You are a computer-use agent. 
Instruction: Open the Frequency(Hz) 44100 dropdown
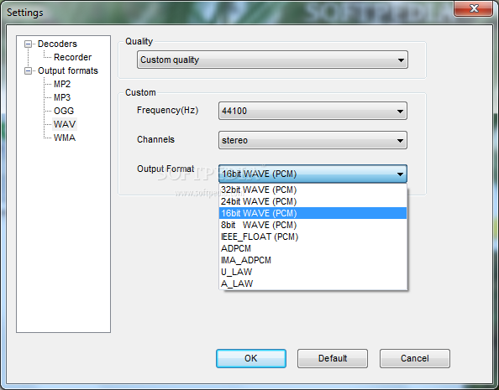313,111
